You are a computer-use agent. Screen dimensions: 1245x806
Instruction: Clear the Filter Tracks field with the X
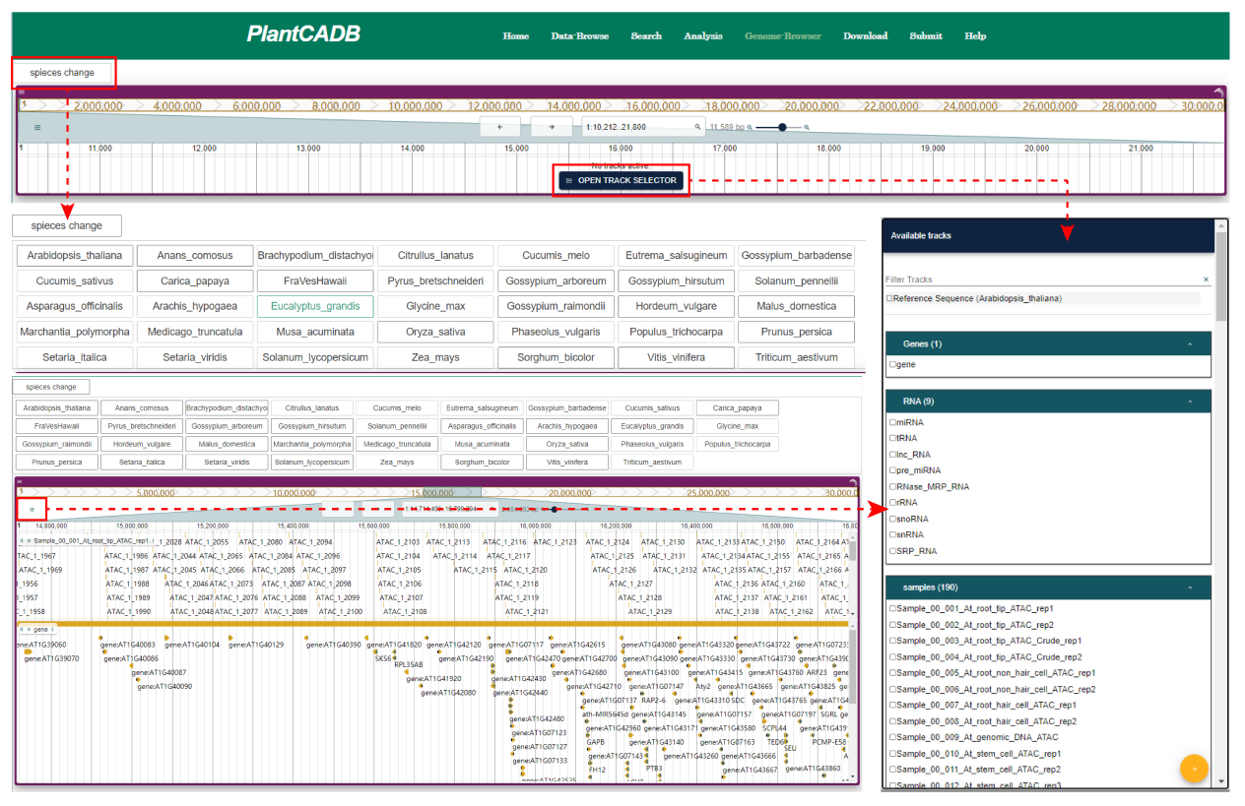(1206, 280)
